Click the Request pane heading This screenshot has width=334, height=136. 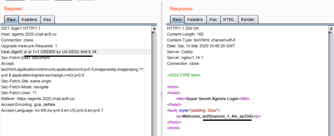[x=13, y=9]
